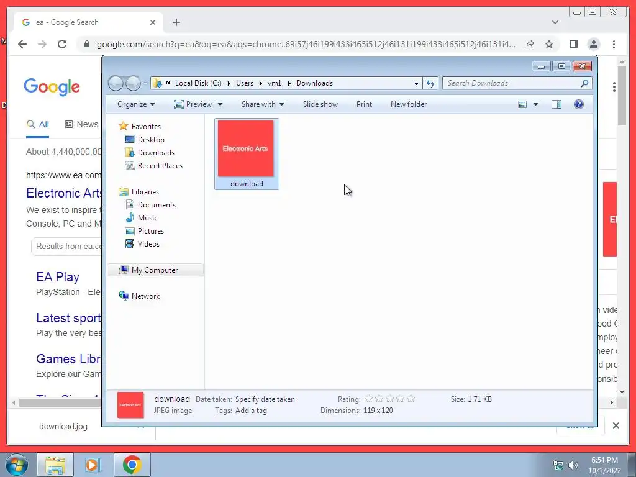Create a New folder
This screenshot has width=636, height=477.
tap(409, 104)
